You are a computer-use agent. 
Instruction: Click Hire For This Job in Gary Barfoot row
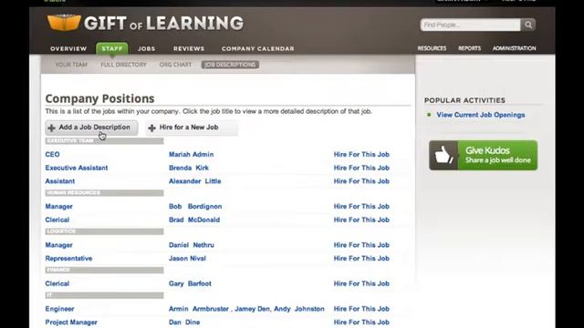pyautogui.click(x=361, y=283)
